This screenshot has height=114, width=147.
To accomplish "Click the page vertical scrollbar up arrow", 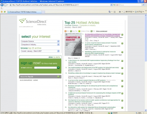I will [x=145, y=15].
